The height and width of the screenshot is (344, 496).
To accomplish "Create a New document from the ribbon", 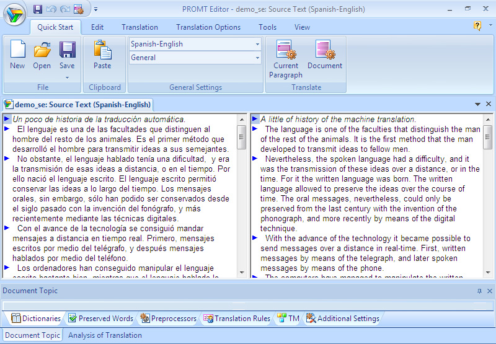I will (17, 55).
